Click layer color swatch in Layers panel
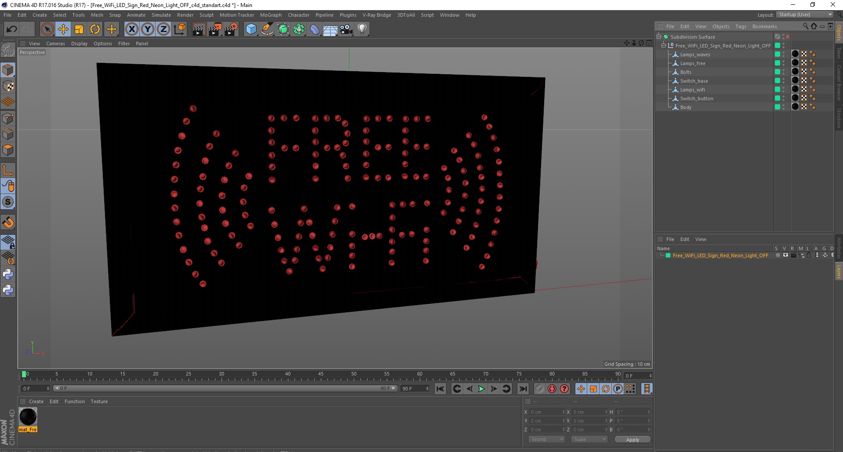 click(x=668, y=255)
